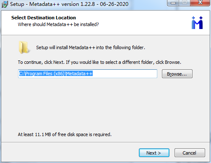Click the empty gray panel below the path field
Viewport: 211px width, 163px height.
pyautogui.click(x=105, y=105)
